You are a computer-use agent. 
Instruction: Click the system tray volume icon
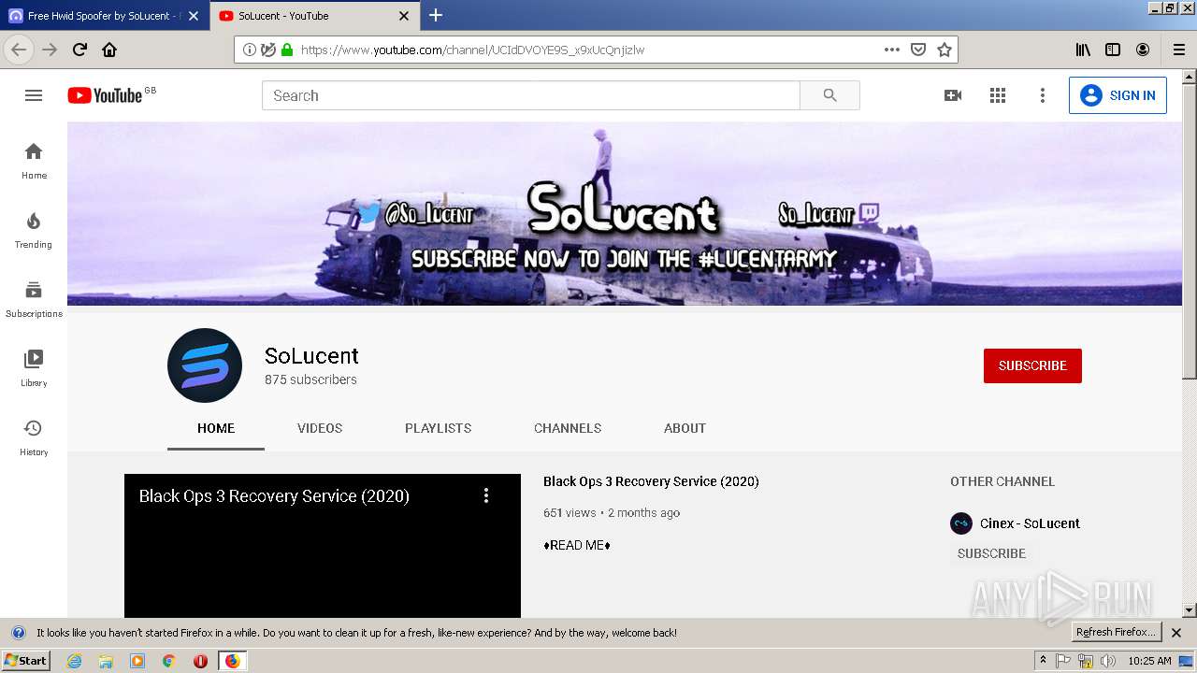tap(1108, 661)
